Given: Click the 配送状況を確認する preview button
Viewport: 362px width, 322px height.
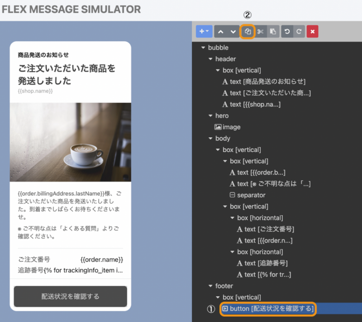Looking at the screenshot, I should coord(71,296).
